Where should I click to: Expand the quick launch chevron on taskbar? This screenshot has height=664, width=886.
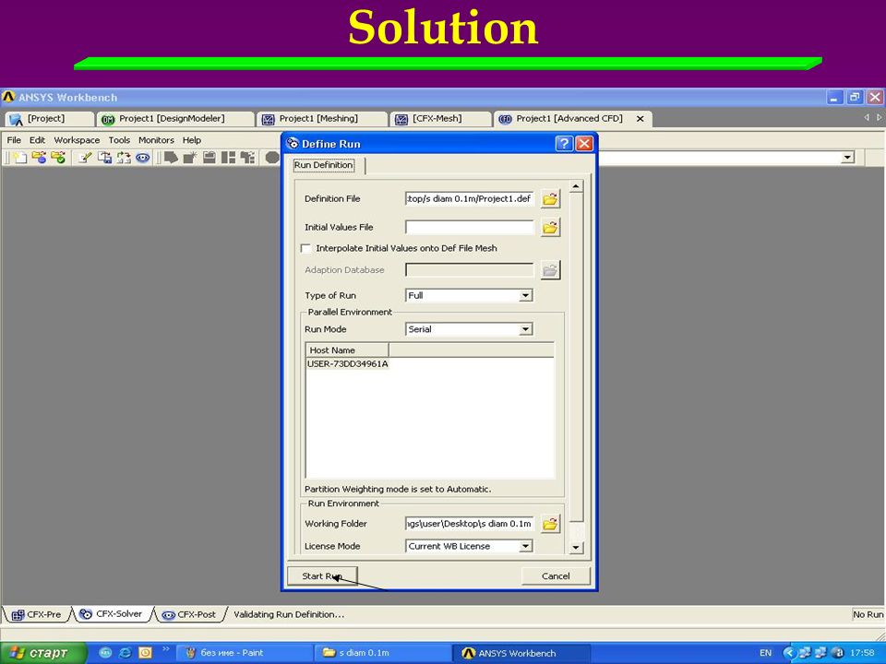pyautogui.click(x=165, y=649)
